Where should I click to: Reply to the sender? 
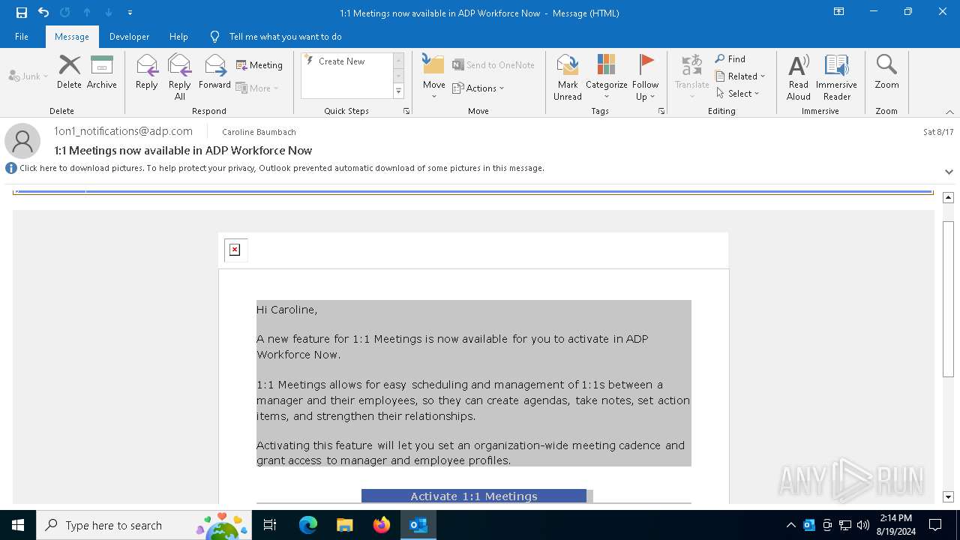[147, 72]
